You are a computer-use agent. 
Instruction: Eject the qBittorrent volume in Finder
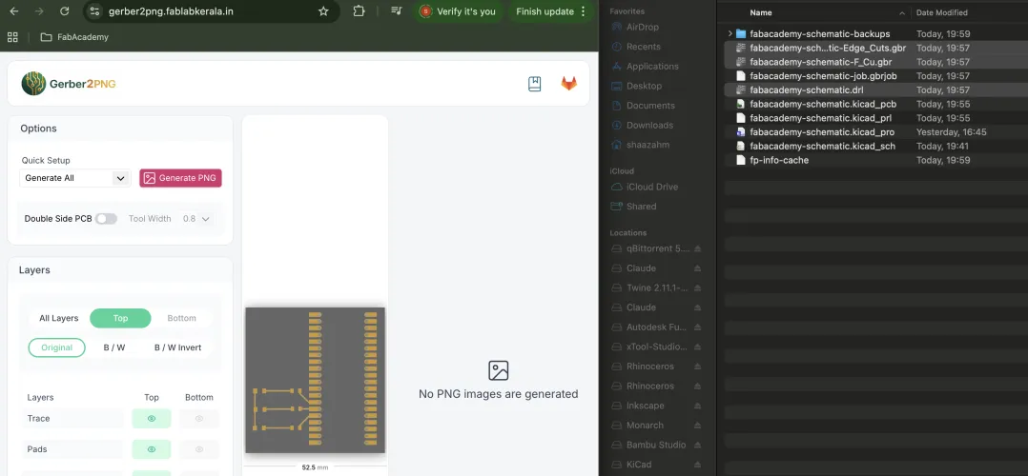point(698,248)
